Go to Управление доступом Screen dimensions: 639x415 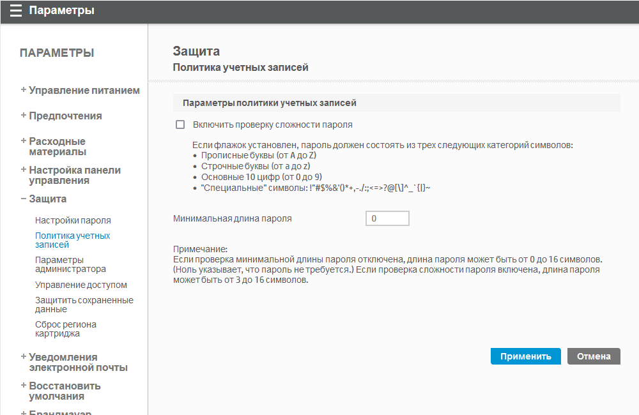tap(81, 285)
